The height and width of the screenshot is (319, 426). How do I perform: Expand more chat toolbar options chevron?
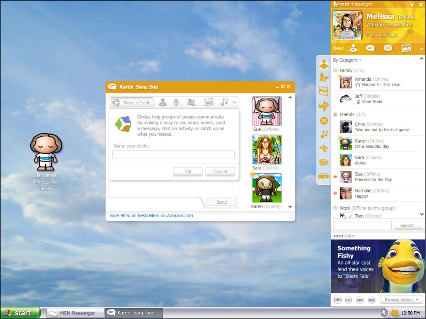coord(234,102)
